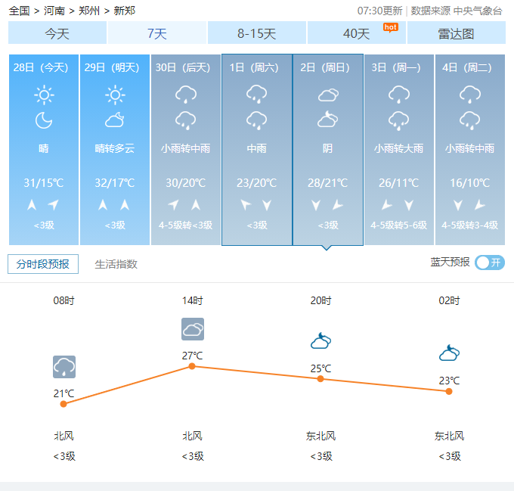Select the 3日 (周一) day card header
Viewport: 514px width, 491px height.
[x=395, y=67]
